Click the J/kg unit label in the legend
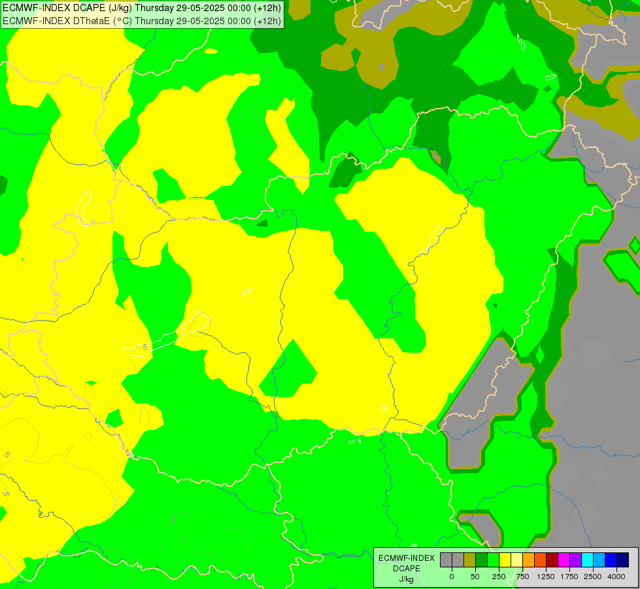This screenshot has width=640, height=589. click(407, 579)
